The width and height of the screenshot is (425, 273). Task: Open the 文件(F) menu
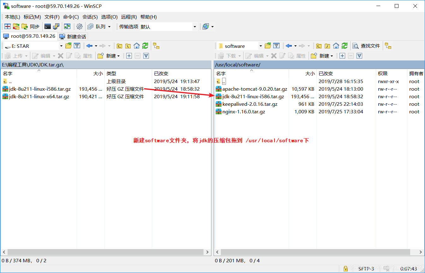tap(52, 17)
